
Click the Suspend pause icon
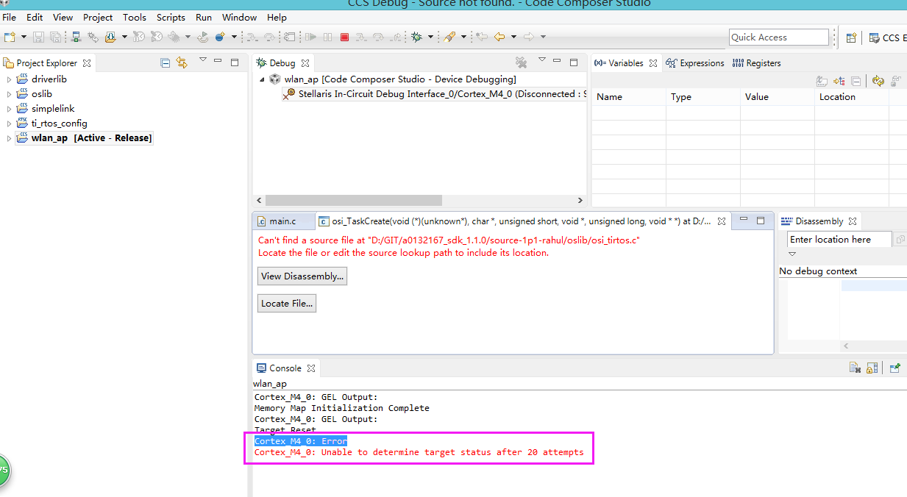pyautogui.click(x=327, y=37)
